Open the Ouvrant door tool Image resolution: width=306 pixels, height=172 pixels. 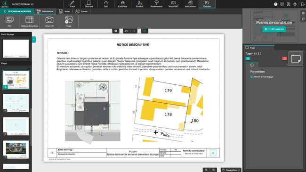click(x=89, y=4)
